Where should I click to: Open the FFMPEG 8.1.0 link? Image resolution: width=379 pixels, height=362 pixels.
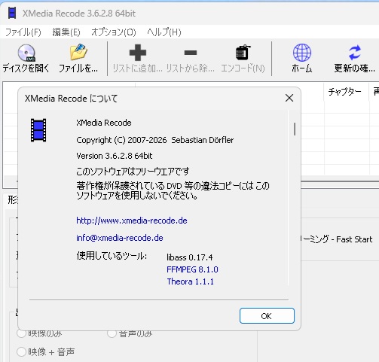point(192,269)
